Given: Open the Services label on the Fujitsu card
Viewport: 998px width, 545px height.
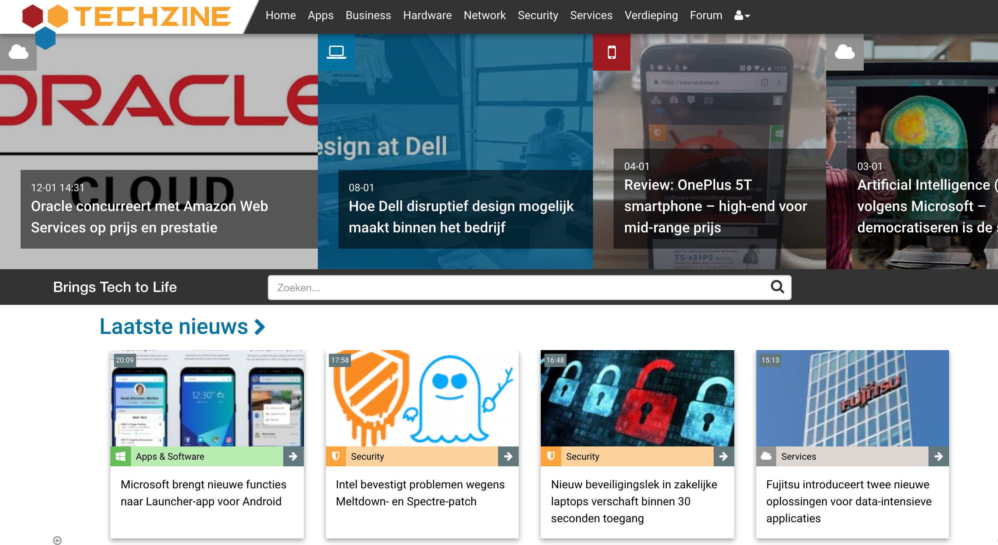Looking at the screenshot, I should pyautogui.click(x=799, y=456).
